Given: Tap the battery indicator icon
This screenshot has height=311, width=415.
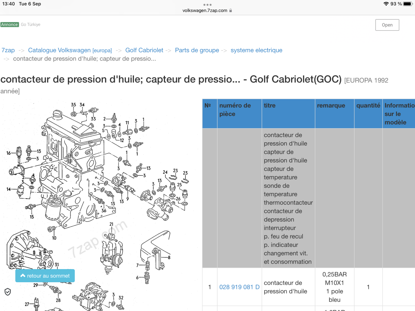Looking at the screenshot, I should [408, 4].
